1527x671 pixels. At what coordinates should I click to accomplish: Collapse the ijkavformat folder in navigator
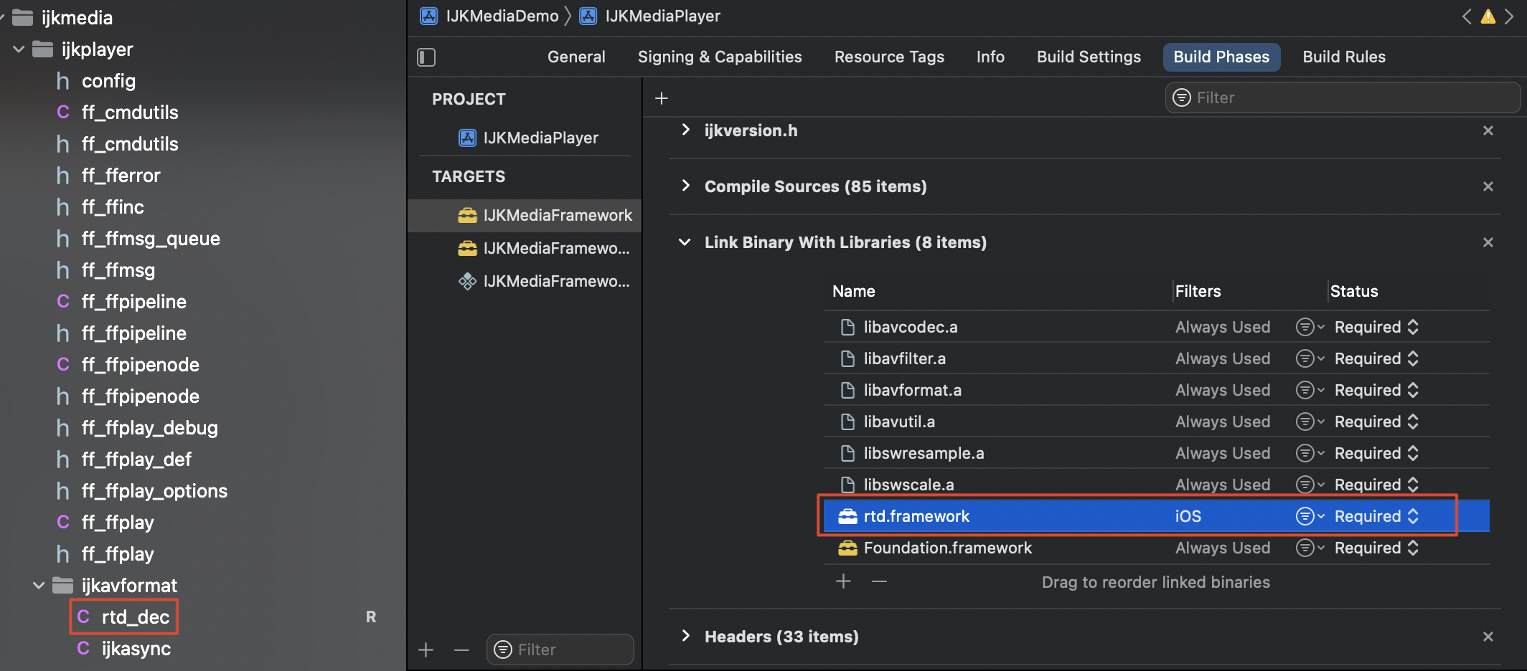pos(39,586)
